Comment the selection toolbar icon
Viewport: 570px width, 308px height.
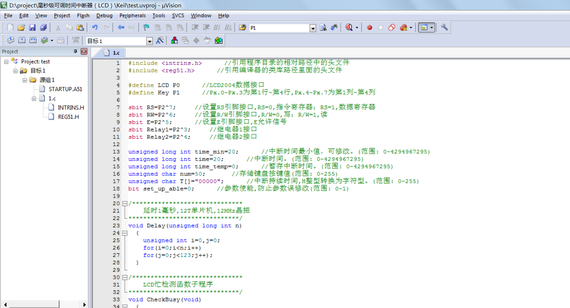(x=217, y=27)
